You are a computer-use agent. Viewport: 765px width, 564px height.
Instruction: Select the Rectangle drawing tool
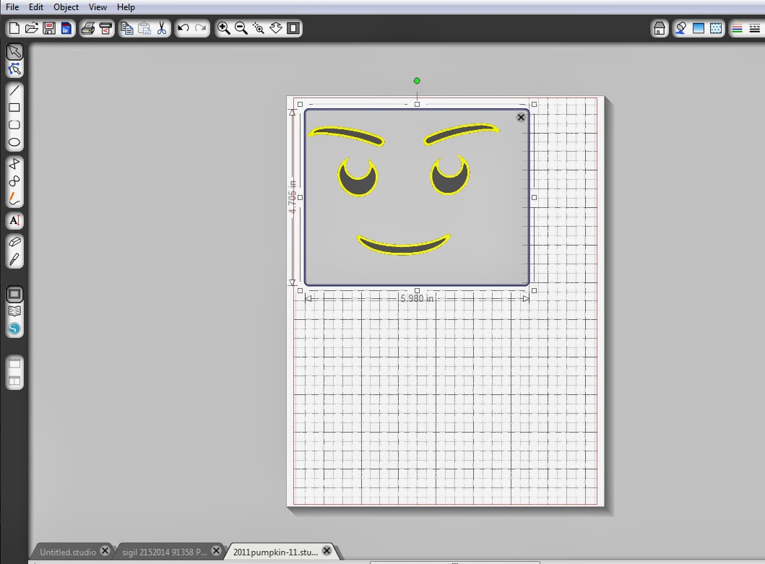point(14,108)
